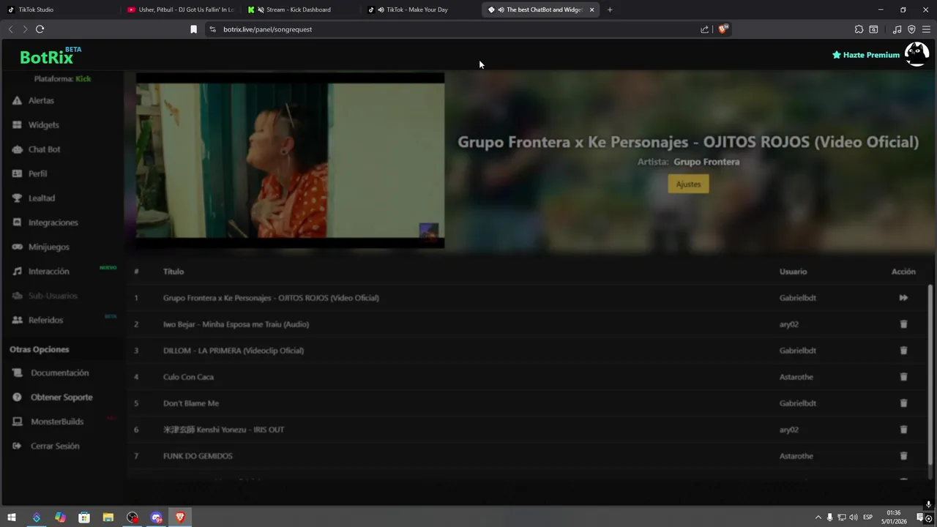Open volume control in system tray
Viewport: 937px width, 527px height.
point(854,517)
